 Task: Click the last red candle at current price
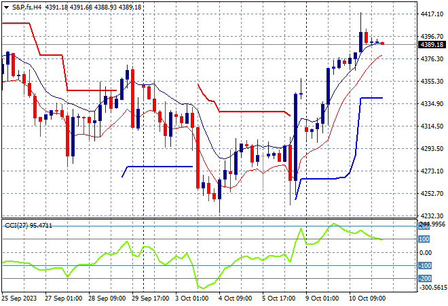coord(383,44)
